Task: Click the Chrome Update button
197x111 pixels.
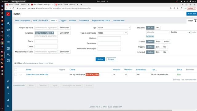Action: pos(191,8)
